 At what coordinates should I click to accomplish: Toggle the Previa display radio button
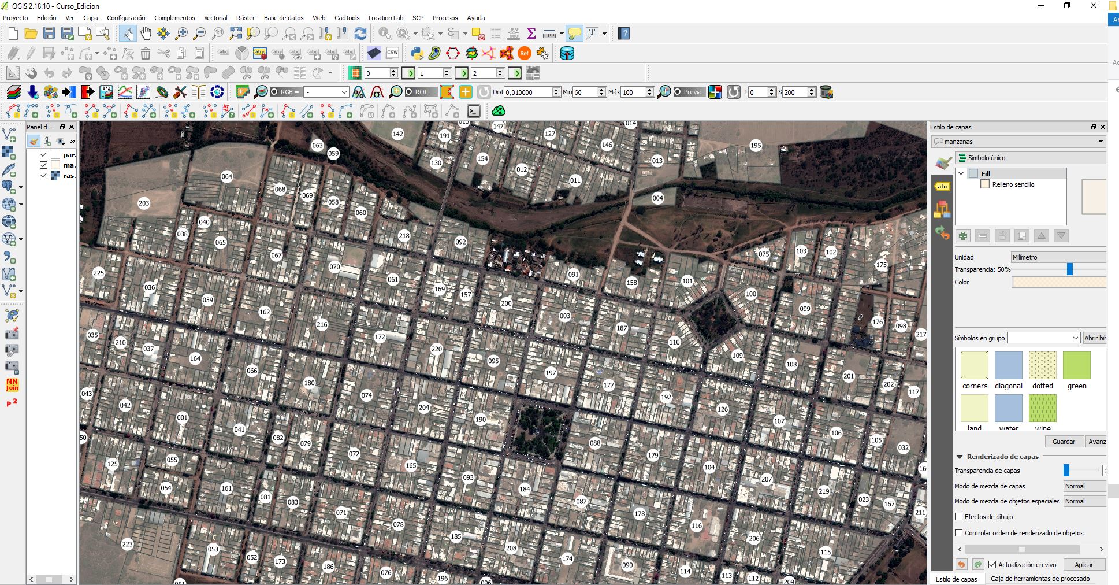point(677,92)
